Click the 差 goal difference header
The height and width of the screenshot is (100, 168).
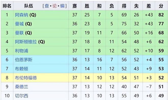(149, 6)
